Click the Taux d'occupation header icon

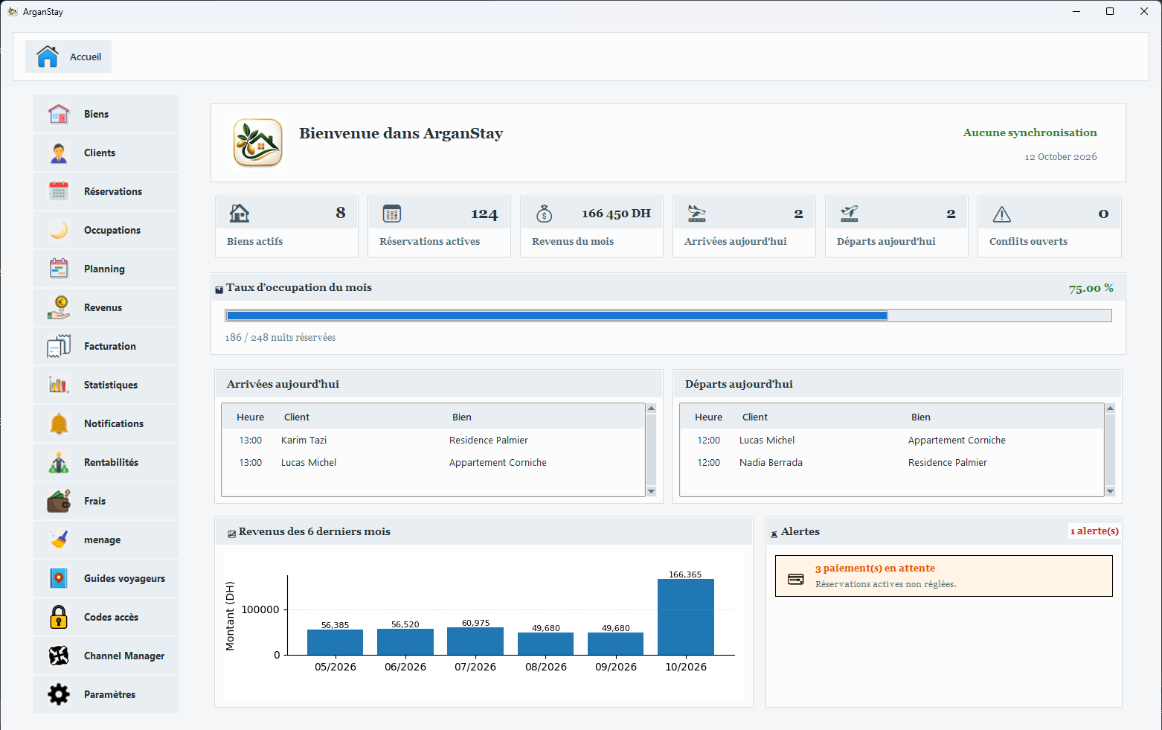point(219,289)
